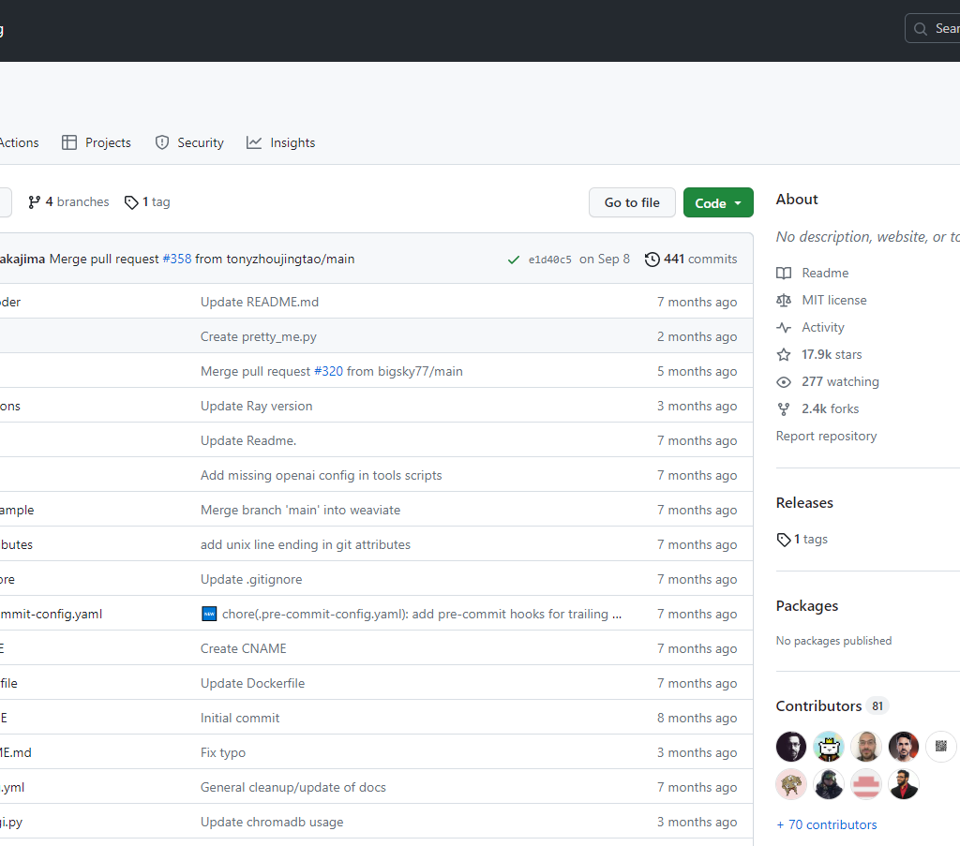View the + 70 contributors link
This screenshot has height=846, width=960.
826,825
